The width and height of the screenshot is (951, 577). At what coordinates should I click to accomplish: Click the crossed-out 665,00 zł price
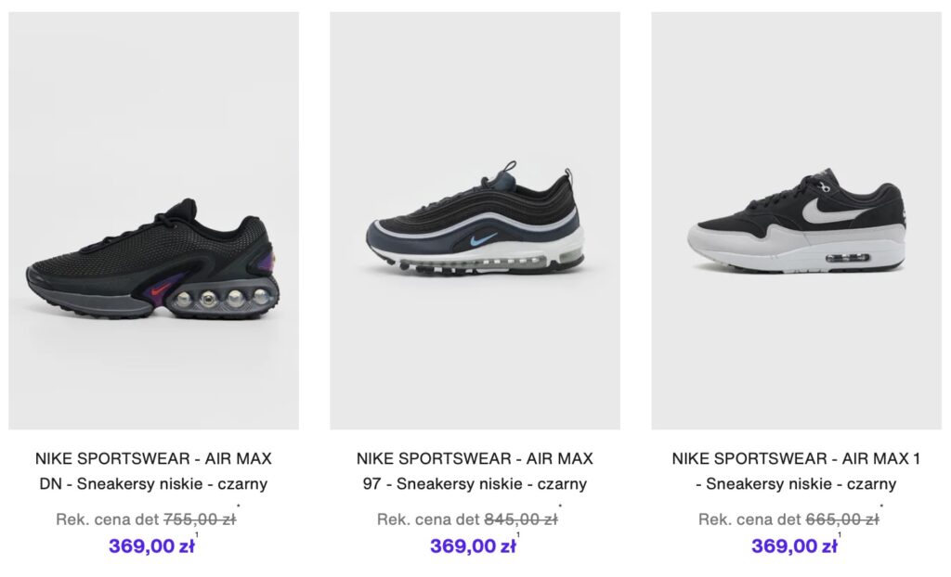(842, 519)
